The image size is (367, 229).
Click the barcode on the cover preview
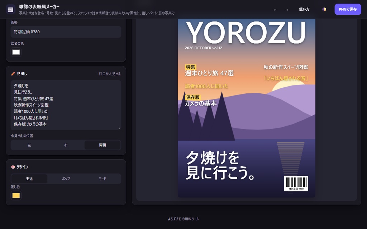(296, 184)
